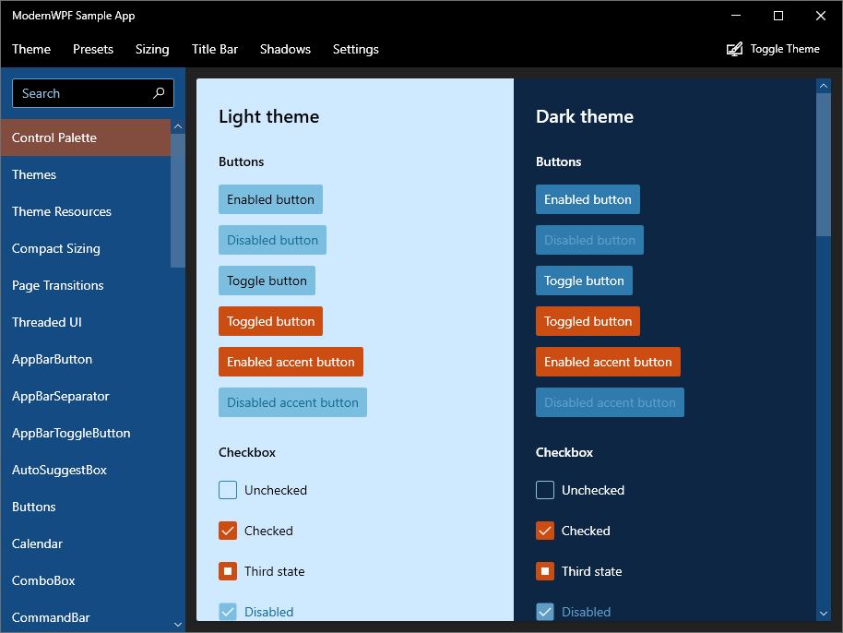Viewport: 843px width, 633px height.
Task: Uncheck the Checked checkbox in Dark theme
Action: click(x=544, y=531)
